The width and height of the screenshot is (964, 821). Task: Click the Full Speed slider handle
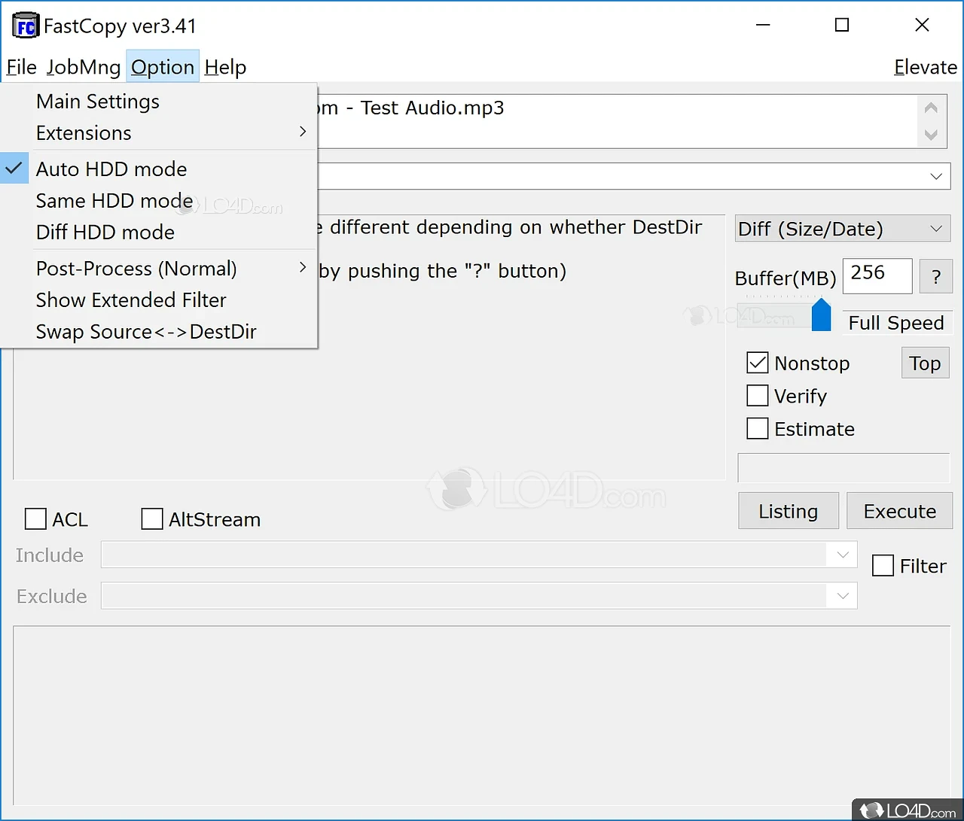821,315
